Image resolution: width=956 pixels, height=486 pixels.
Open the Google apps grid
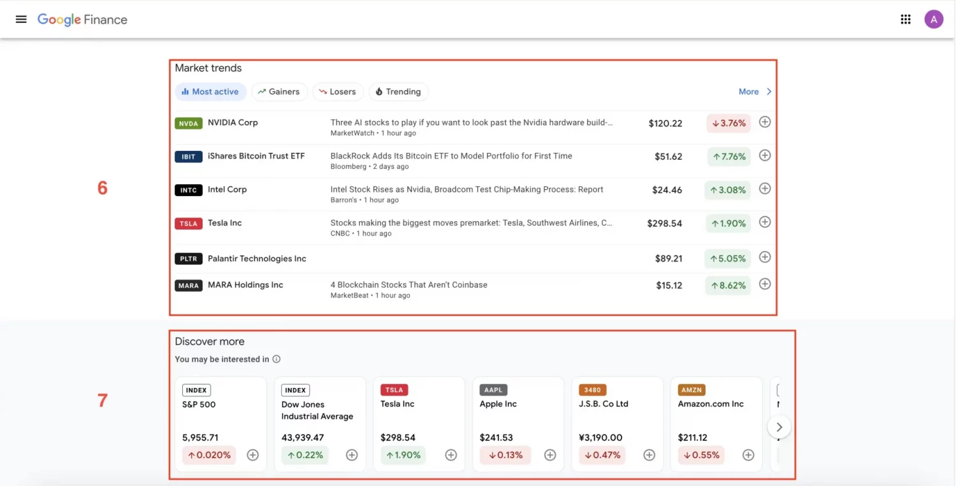coord(906,19)
